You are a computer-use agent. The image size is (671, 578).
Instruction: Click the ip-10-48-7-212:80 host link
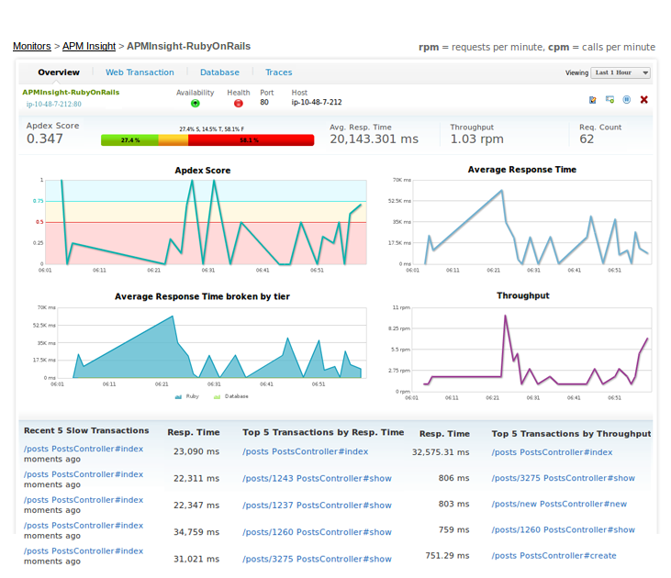click(53, 104)
